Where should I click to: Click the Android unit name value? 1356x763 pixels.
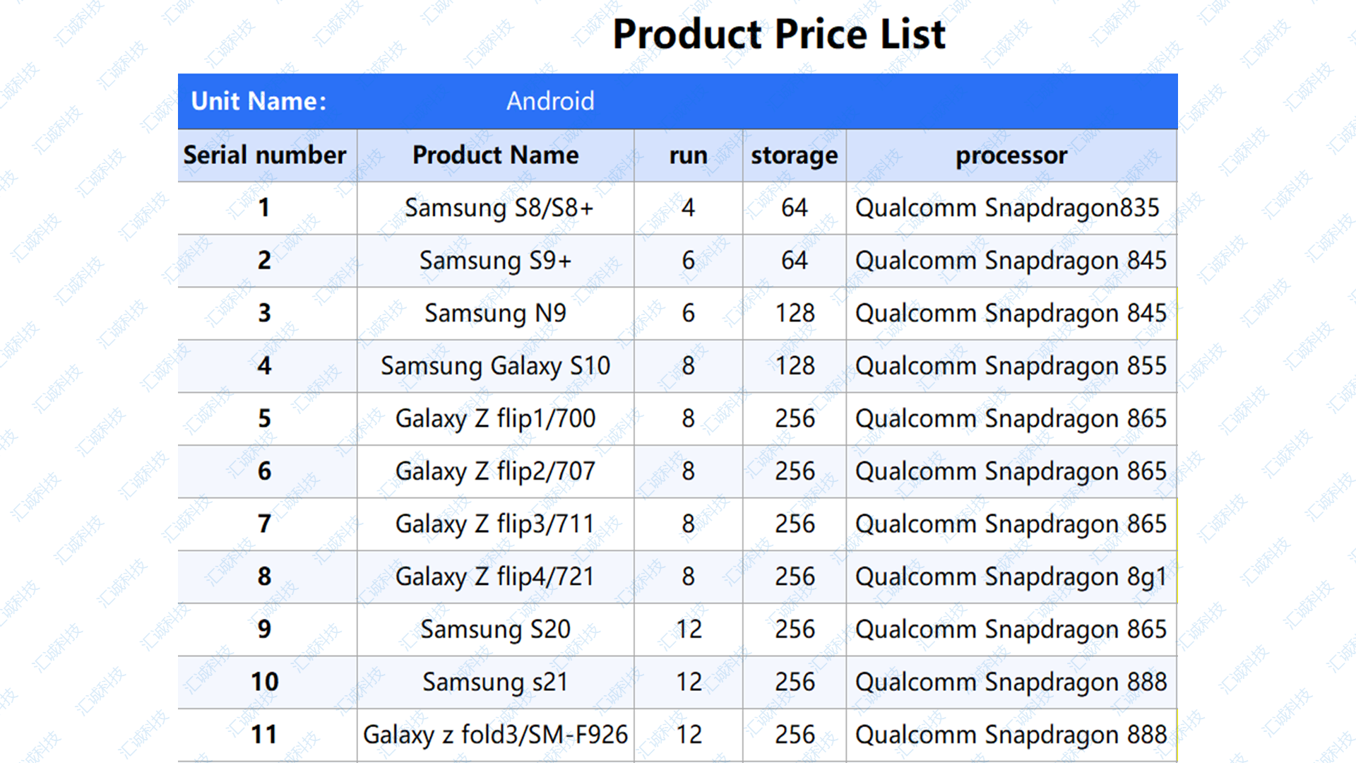[550, 101]
